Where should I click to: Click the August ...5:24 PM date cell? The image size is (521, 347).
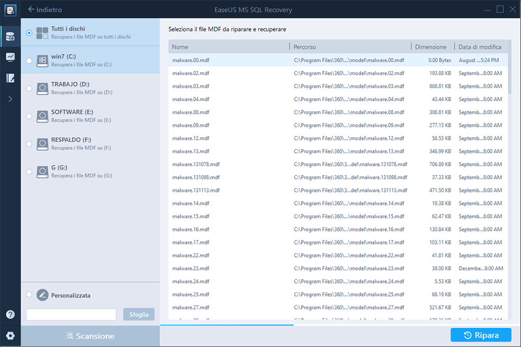click(479, 60)
